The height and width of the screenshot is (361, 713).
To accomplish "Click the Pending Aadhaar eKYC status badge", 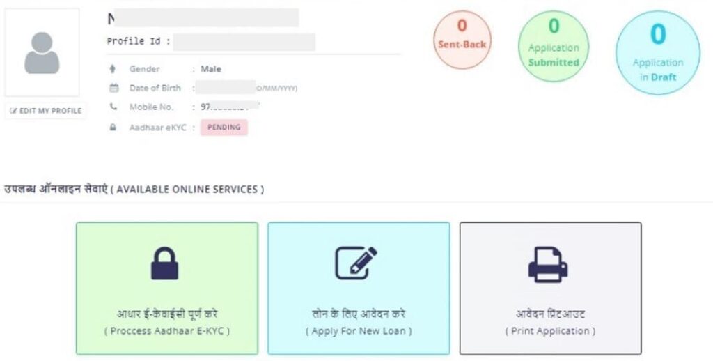I will (x=224, y=128).
